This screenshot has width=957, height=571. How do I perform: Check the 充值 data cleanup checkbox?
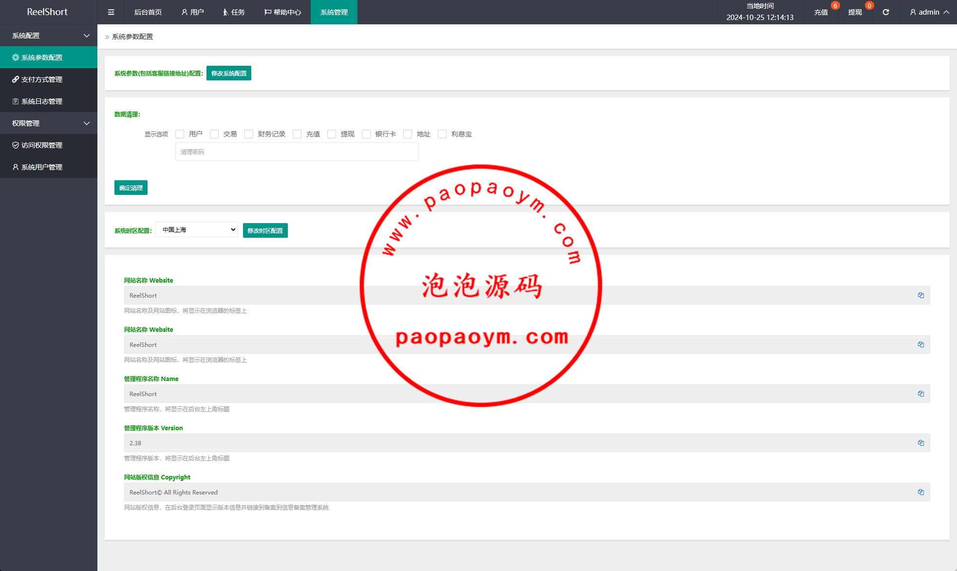pyautogui.click(x=297, y=134)
